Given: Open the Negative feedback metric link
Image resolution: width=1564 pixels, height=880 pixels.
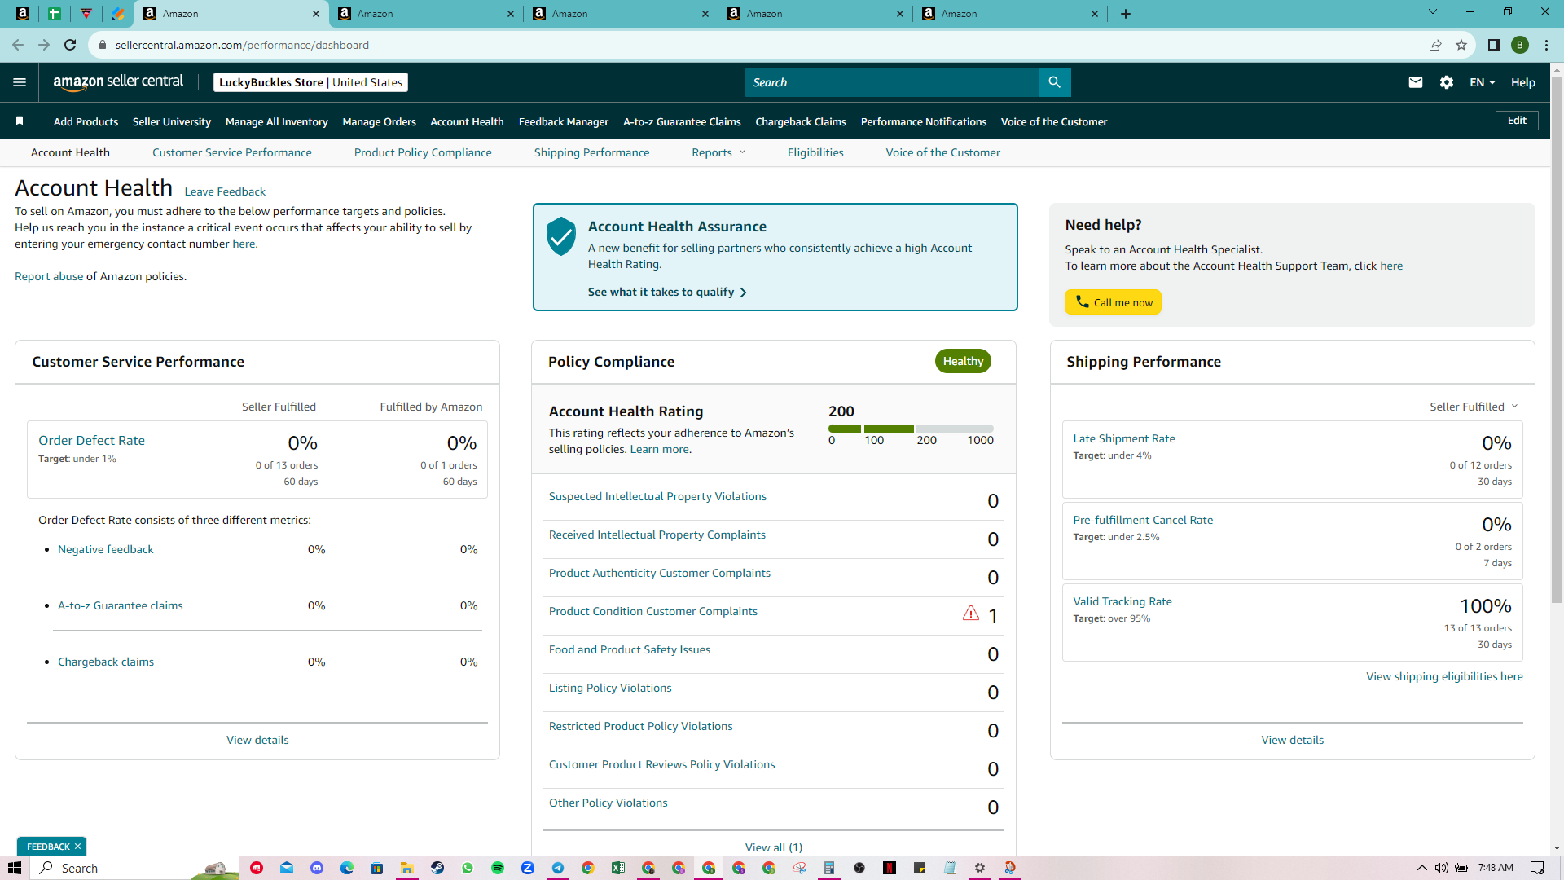Looking at the screenshot, I should tap(106, 549).
